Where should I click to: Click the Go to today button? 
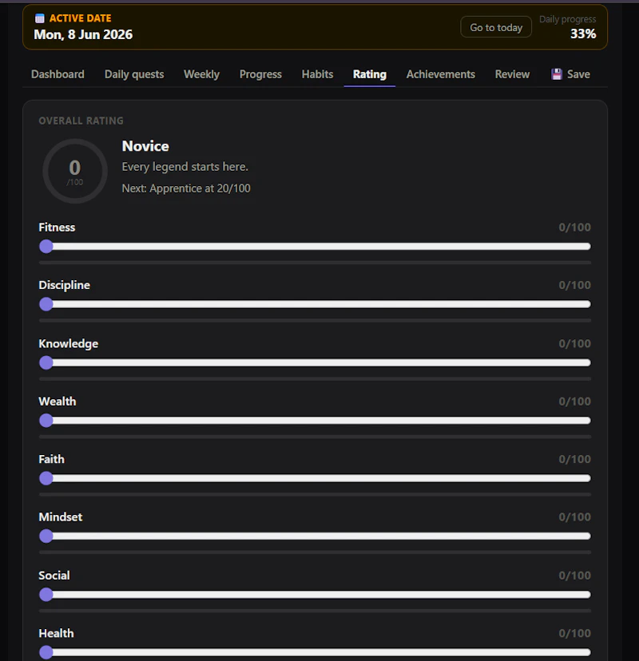[496, 27]
